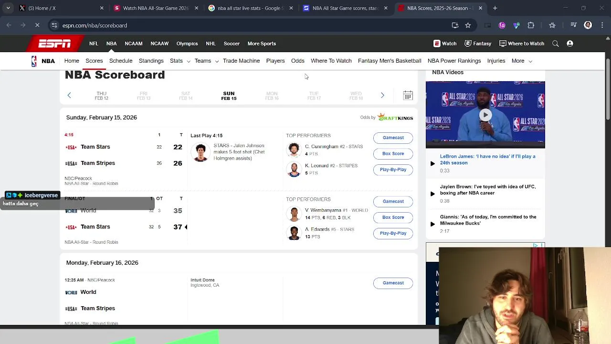
Task: View site information icon in address bar
Action: (54, 25)
